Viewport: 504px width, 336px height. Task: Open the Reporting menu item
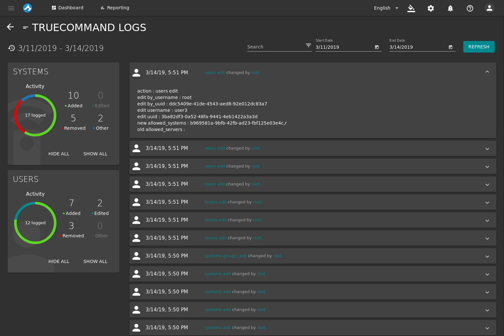click(115, 8)
